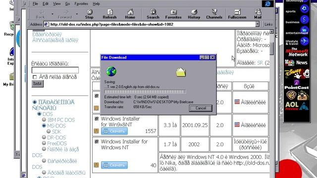Expand the DOS tree node

39,114
